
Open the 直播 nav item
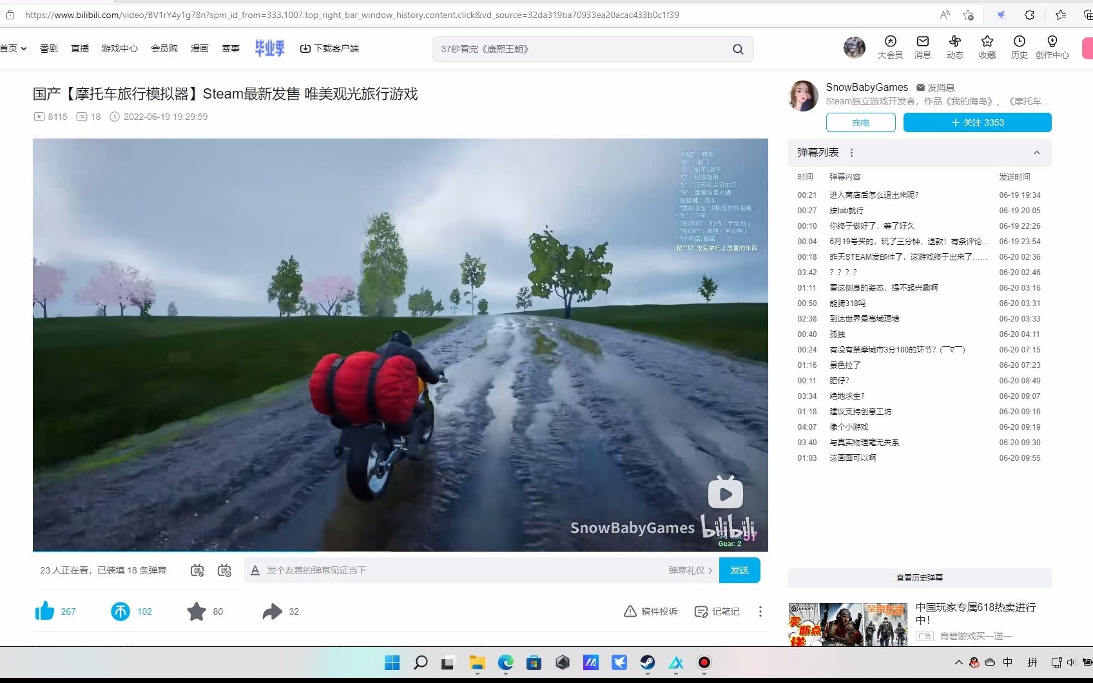[80, 48]
